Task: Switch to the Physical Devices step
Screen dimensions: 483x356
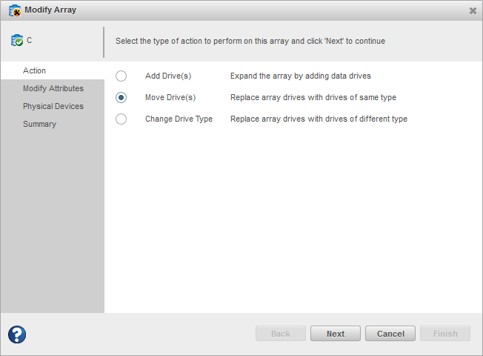Action: (53, 106)
